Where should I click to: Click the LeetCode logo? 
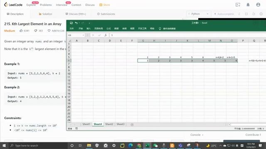click(x=13, y=5)
